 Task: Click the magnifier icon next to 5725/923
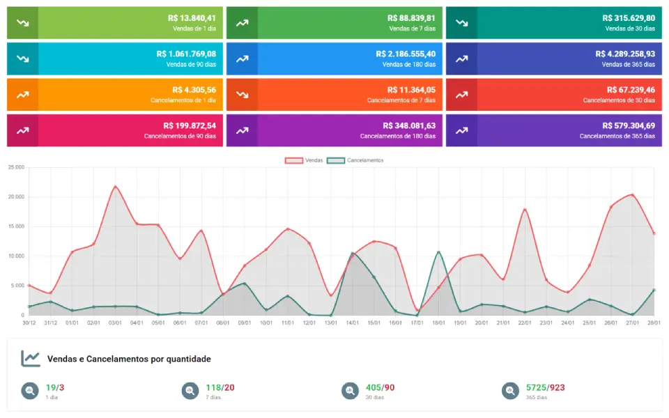(x=510, y=391)
